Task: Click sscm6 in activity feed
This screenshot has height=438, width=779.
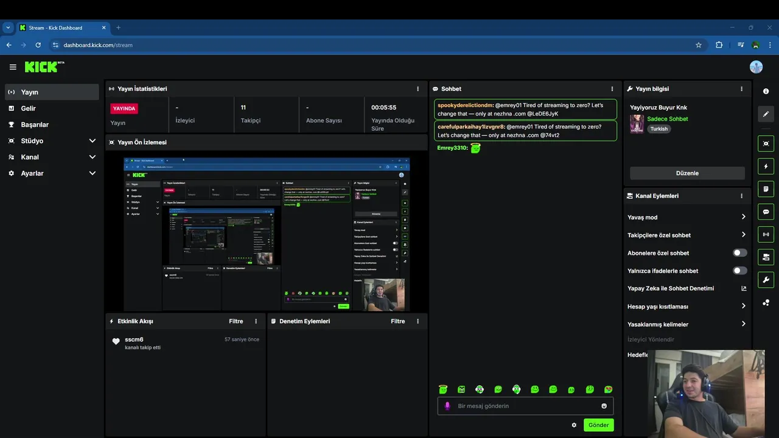Action: pyautogui.click(x=134, y=339)
